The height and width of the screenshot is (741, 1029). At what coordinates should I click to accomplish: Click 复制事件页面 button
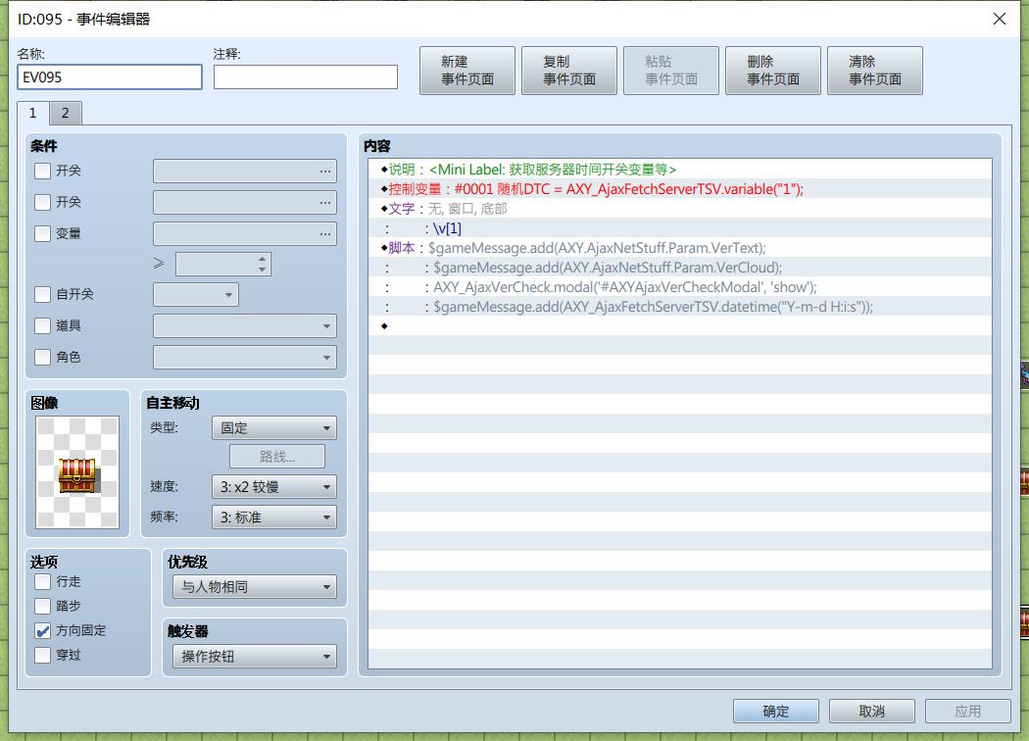[x=569, y=71]
